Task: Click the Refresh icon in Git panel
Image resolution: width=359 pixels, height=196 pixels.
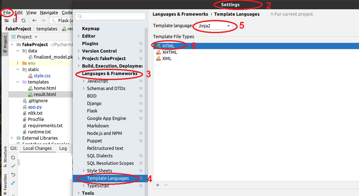Action: (x=13, y=158)
